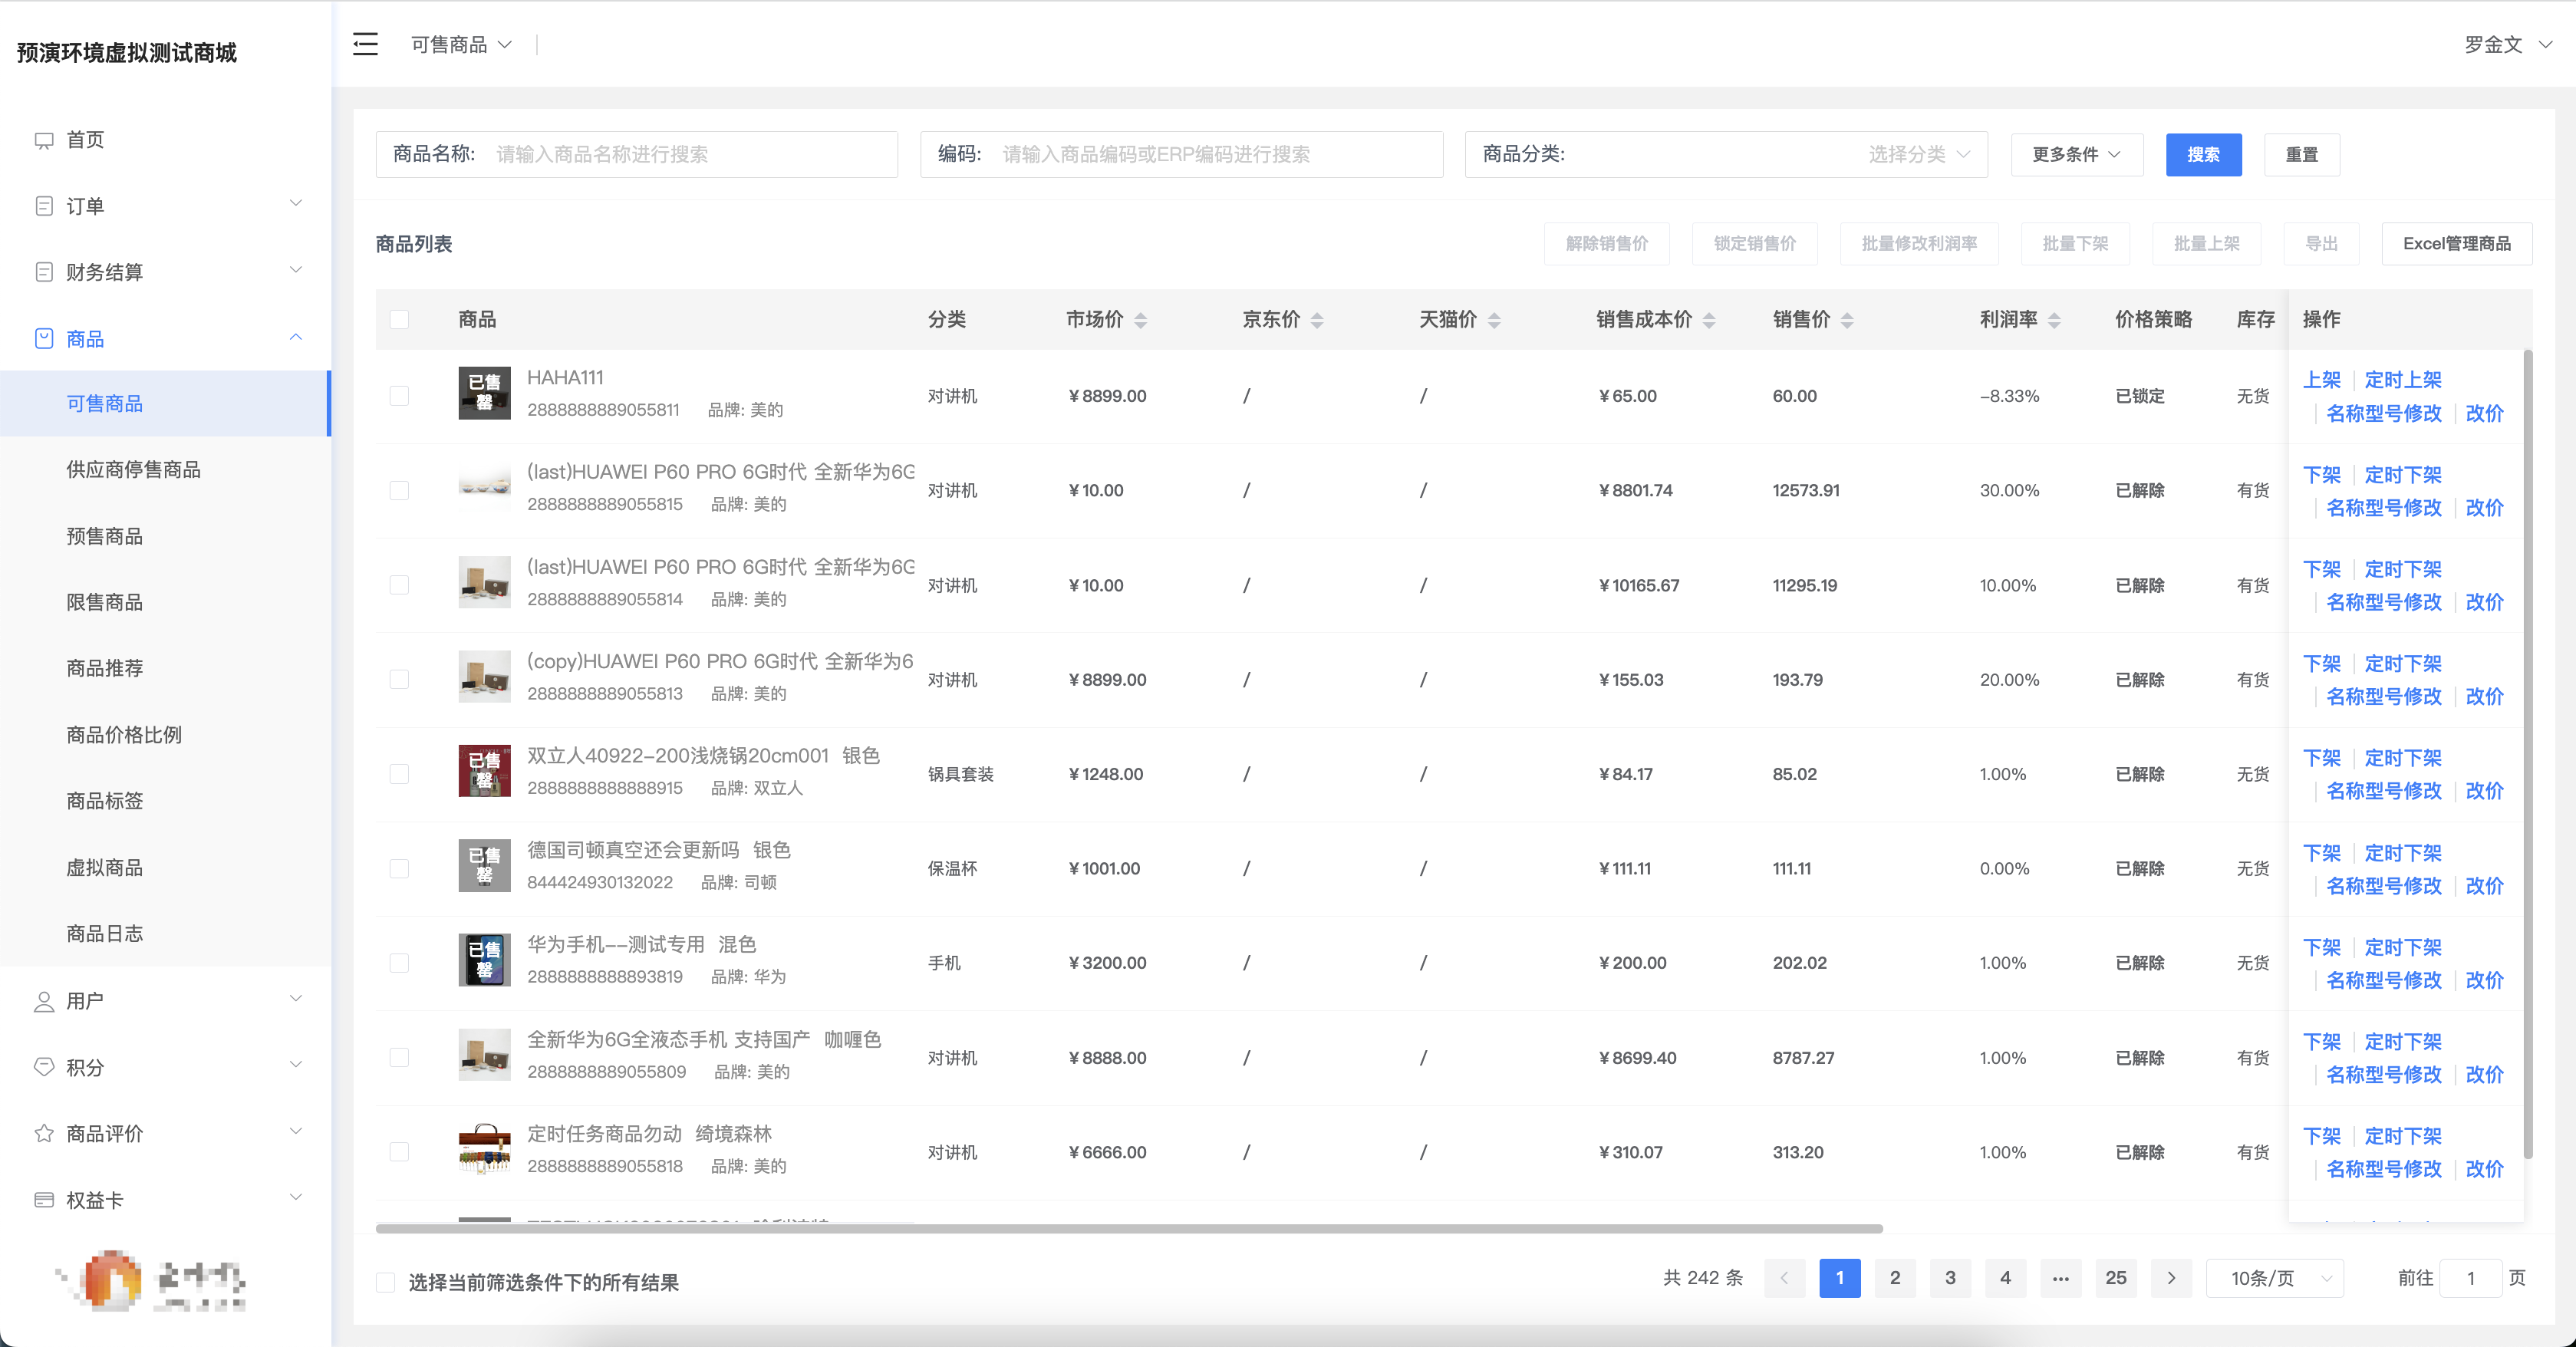Screen dimensions: 2576x1347
Task: Click the 商品 bag icon
Action: [x=44, y=339]
